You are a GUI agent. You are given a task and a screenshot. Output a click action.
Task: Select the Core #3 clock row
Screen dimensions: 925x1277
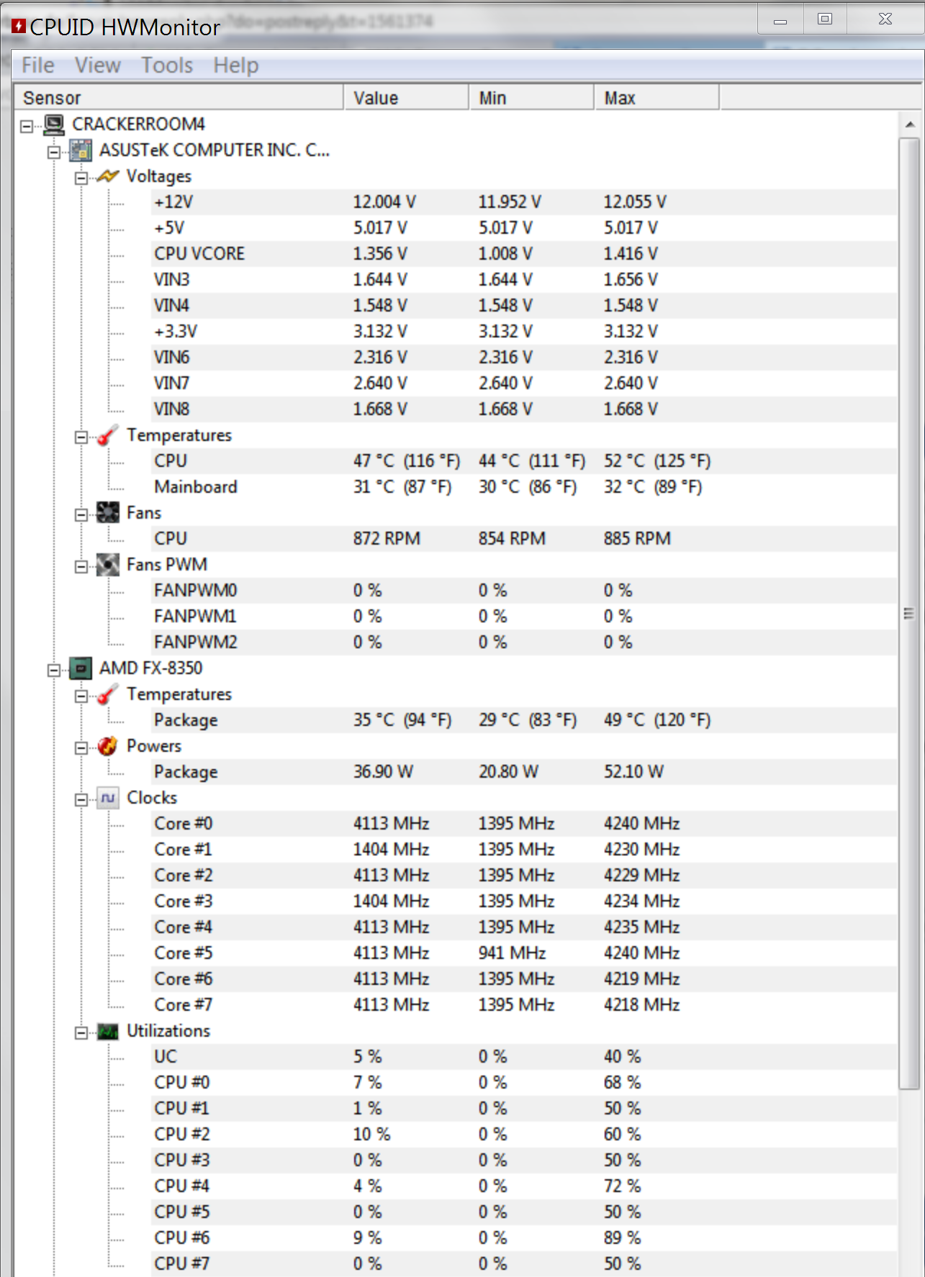[x=524, y=901]
